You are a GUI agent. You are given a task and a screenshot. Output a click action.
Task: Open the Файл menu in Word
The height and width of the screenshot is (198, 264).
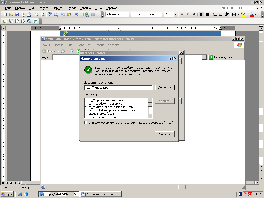(8, 8)
